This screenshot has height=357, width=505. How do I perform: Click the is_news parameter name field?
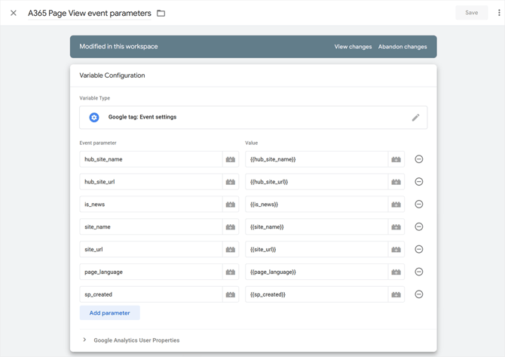point(151,205)
